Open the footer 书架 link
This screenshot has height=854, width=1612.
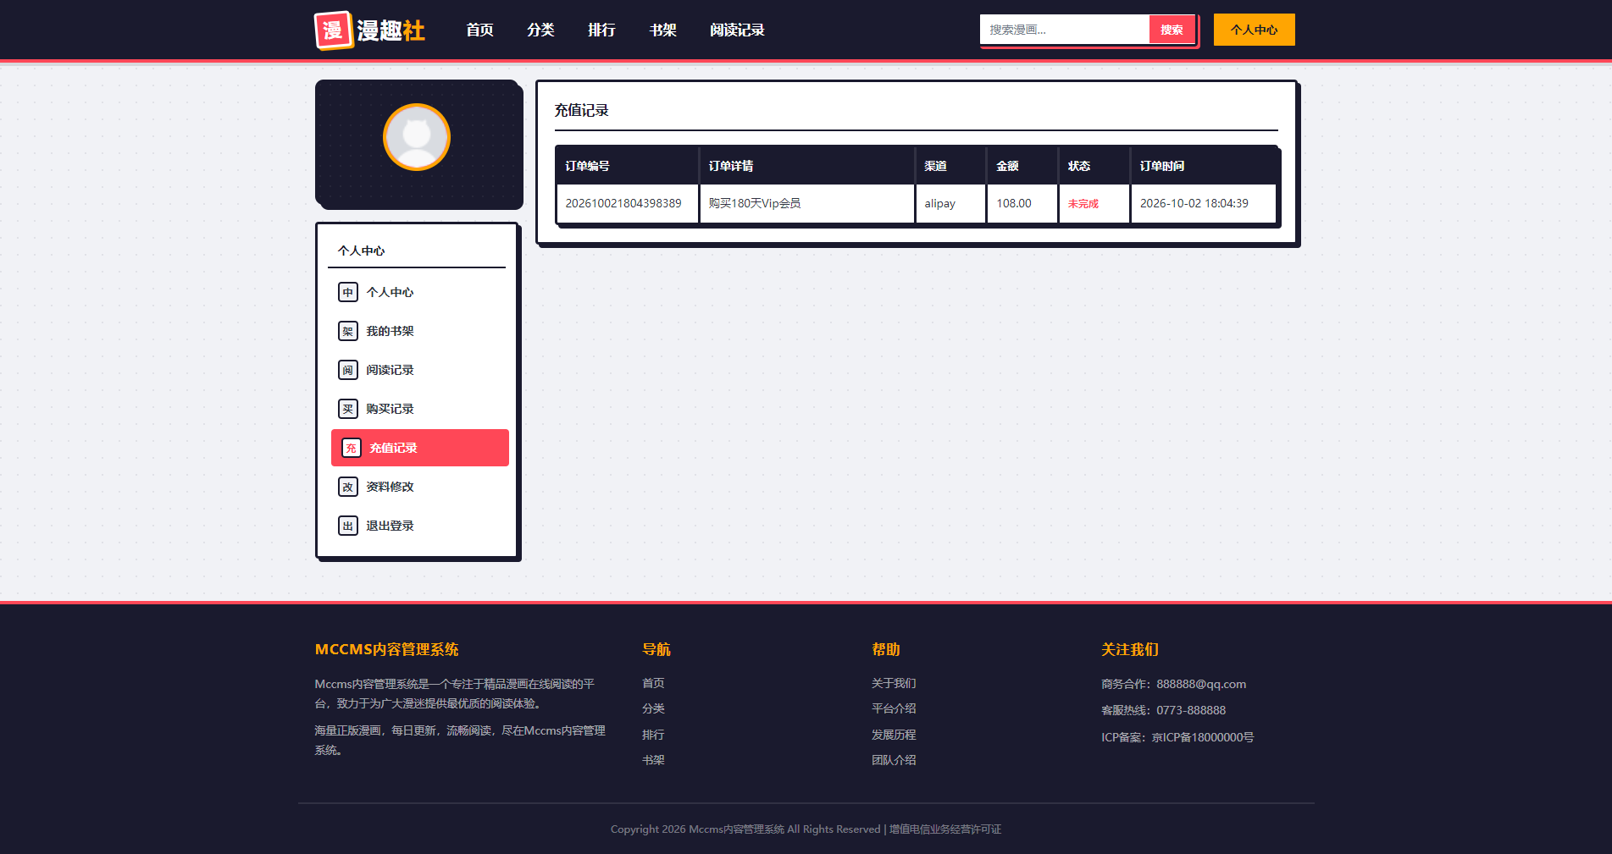[653, 760]
